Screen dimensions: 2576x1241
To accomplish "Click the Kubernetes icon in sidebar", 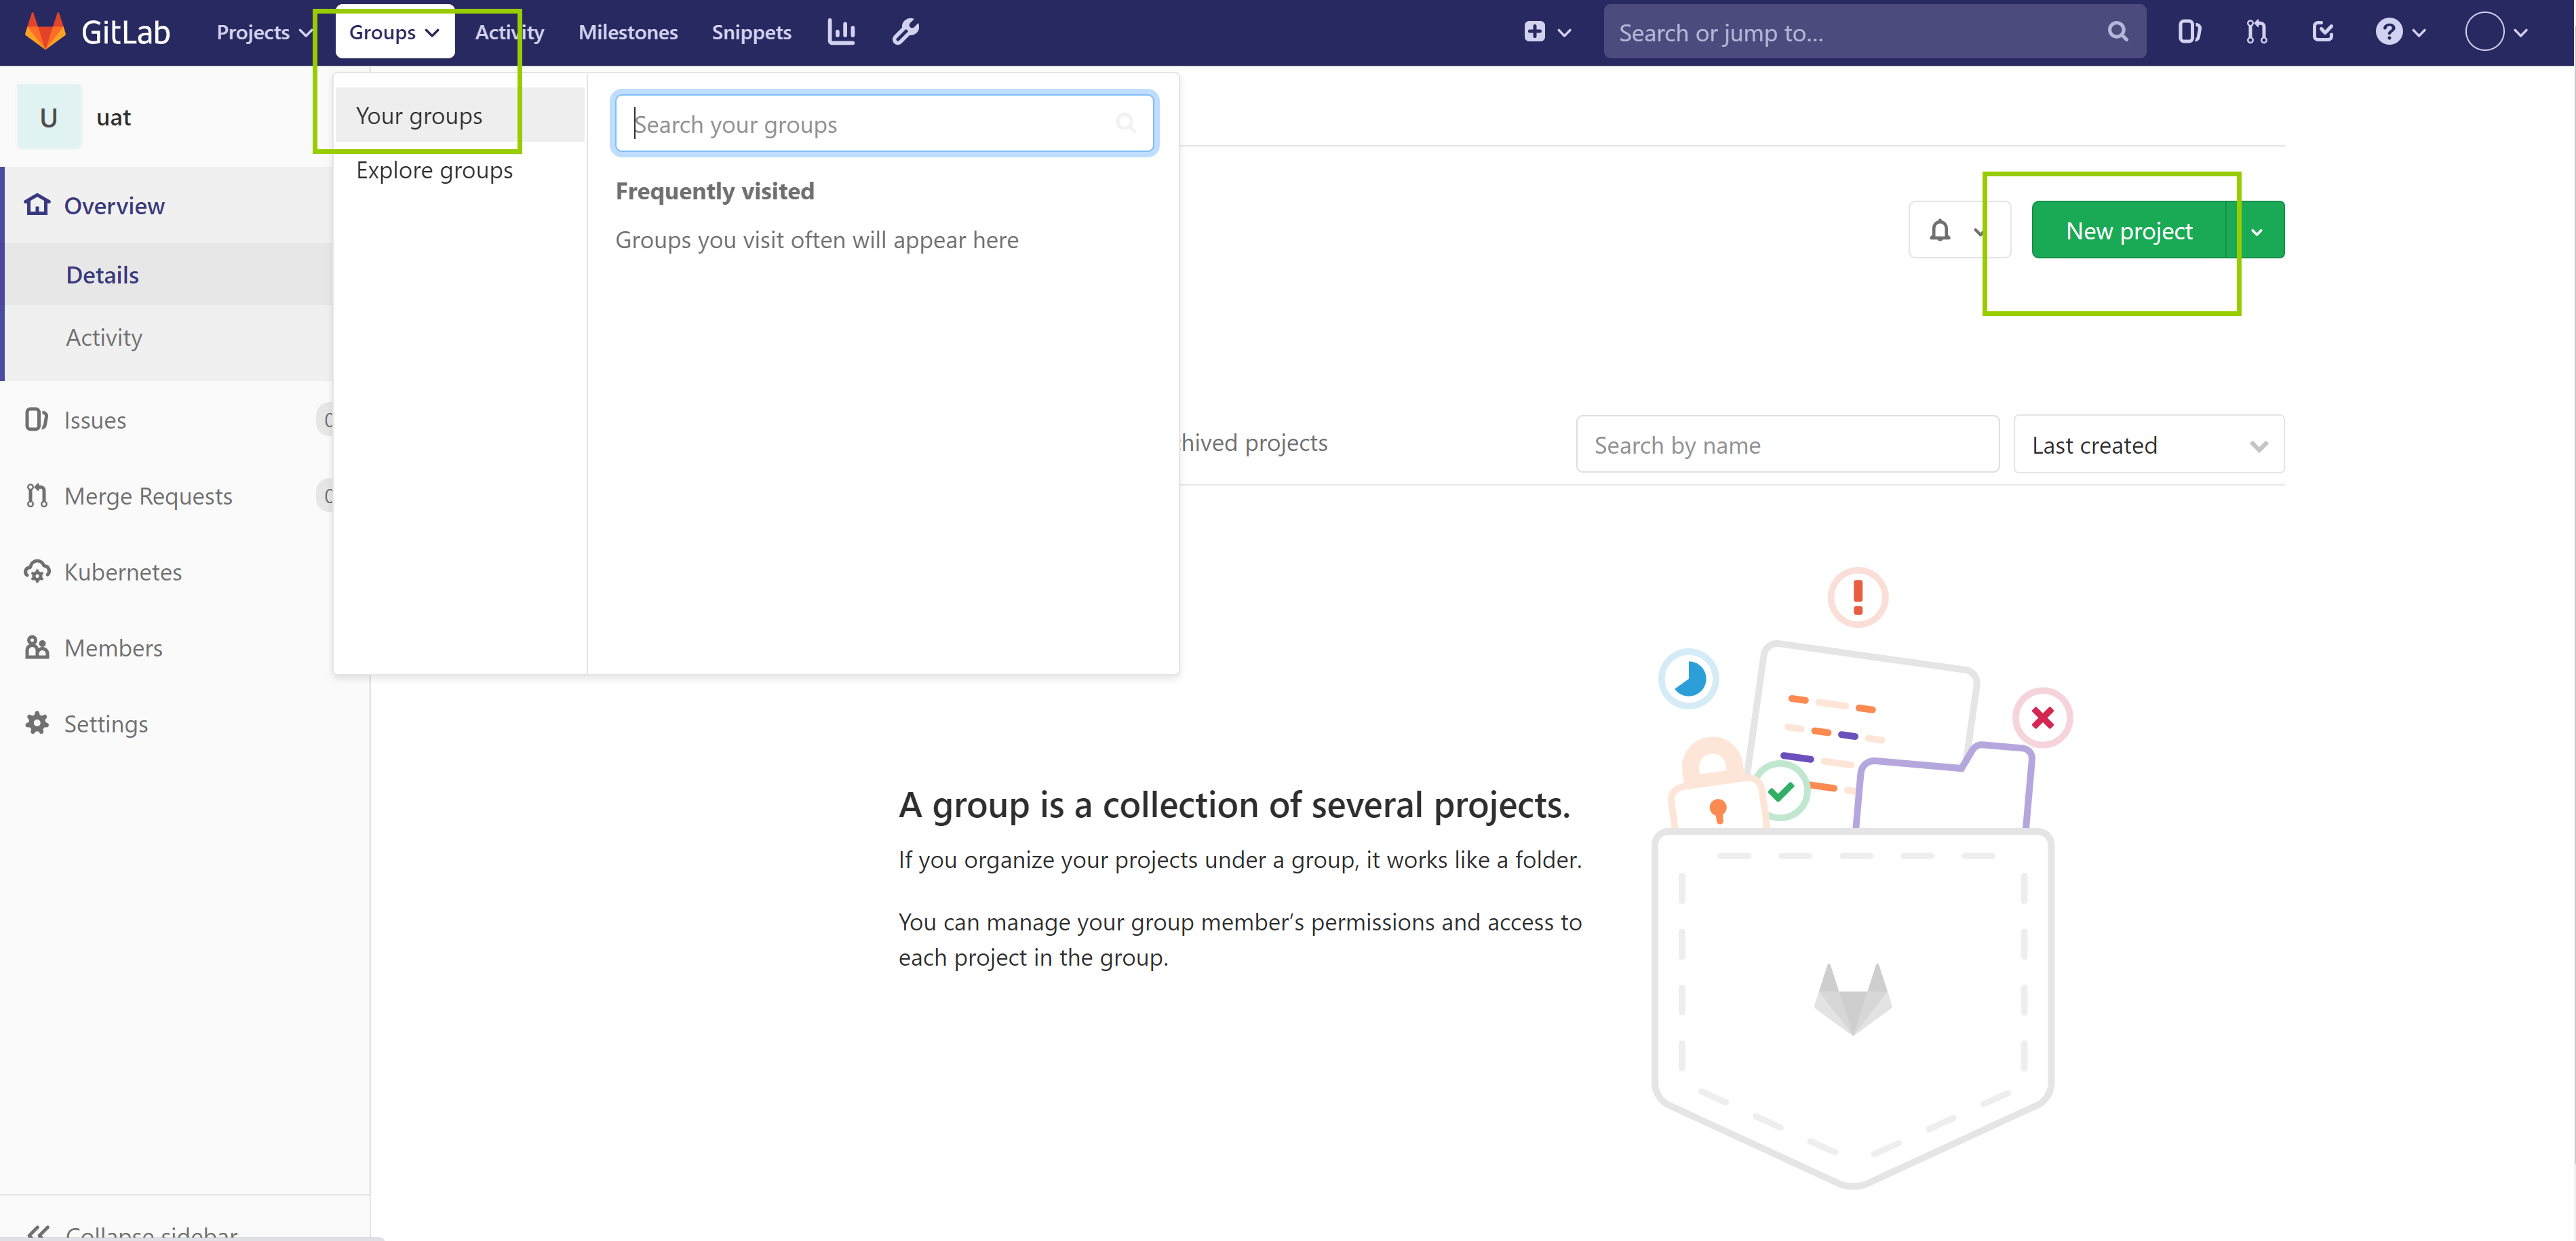I will pyautogui.click(x=37, y=571).
